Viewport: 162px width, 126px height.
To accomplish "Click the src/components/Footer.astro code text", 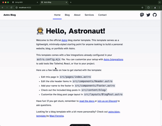I will (95, 86).
